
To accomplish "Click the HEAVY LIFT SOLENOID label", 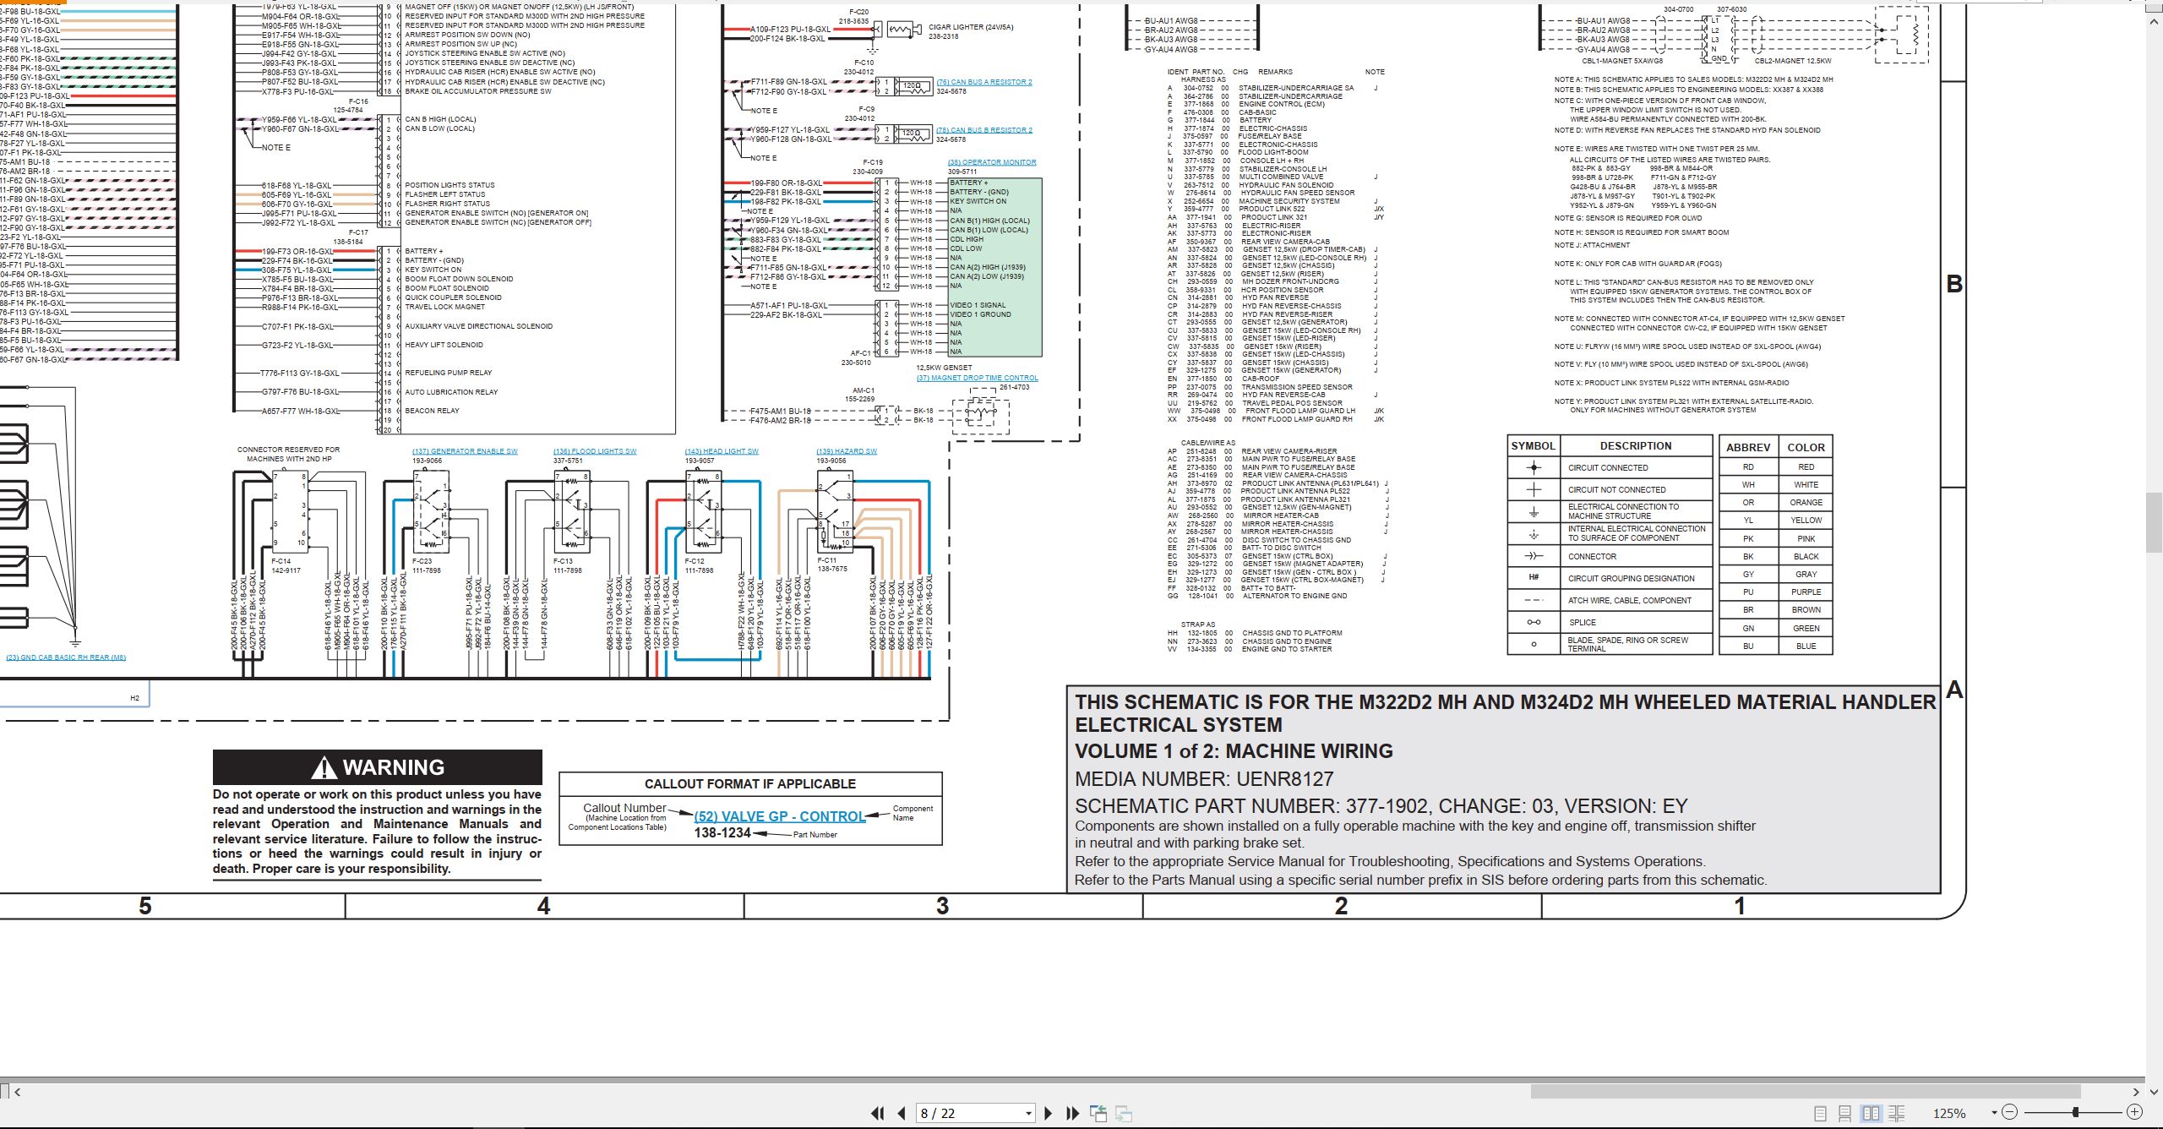I will 444,345.
